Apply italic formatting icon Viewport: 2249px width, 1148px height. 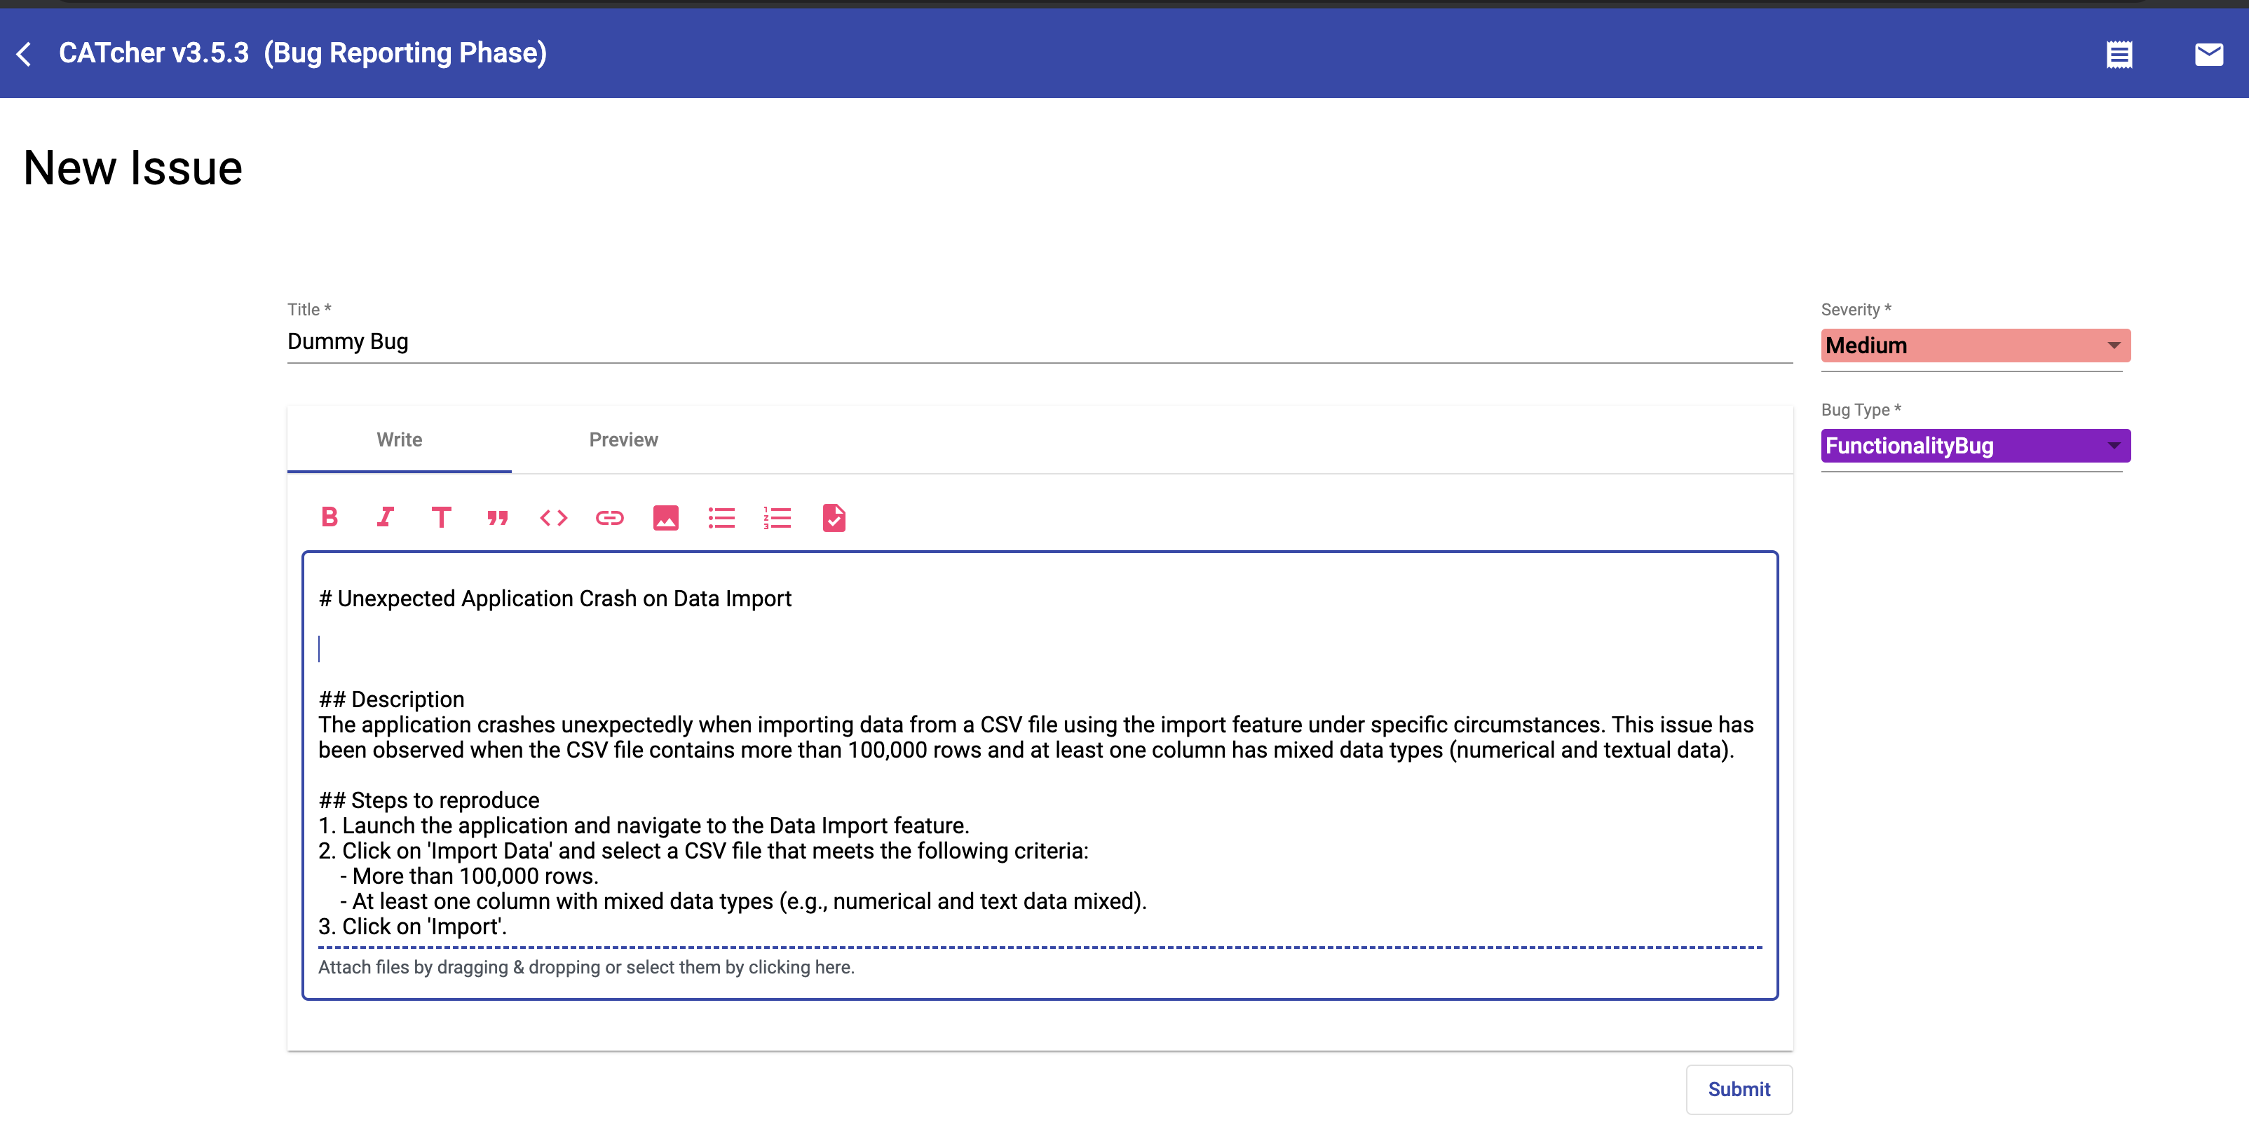(385, 518)
